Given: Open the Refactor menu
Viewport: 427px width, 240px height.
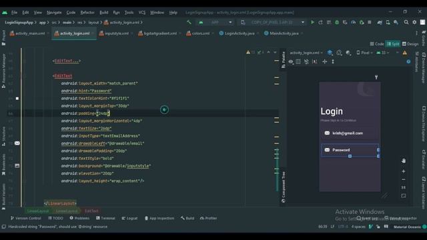Looking at the screenshot, I should click(x=87, y=13).
